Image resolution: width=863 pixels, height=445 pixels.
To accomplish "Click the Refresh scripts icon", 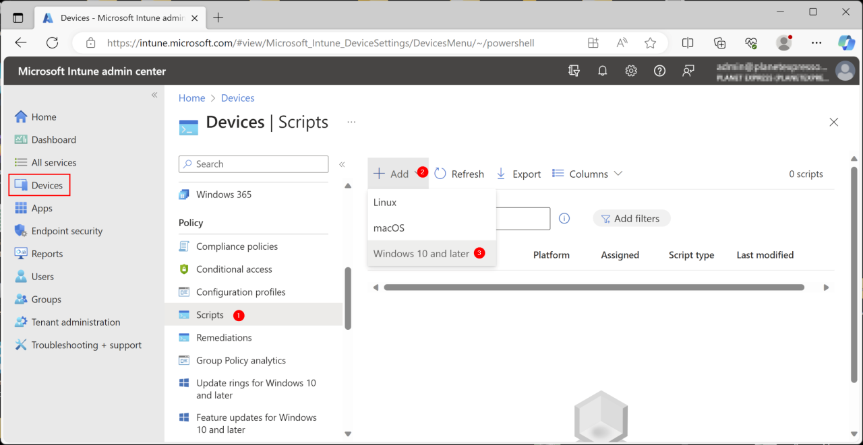I will click(x=440, y=174).
